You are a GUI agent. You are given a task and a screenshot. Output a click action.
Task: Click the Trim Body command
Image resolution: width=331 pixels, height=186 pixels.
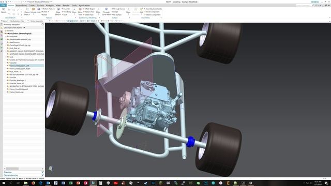67,12
